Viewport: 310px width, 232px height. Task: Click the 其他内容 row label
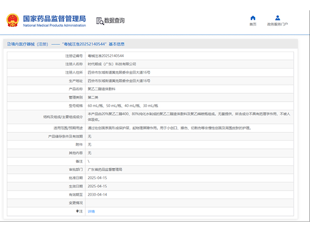click(76, 153)
